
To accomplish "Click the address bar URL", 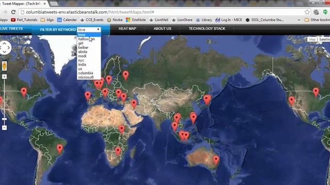I will (x=90, y=12).
